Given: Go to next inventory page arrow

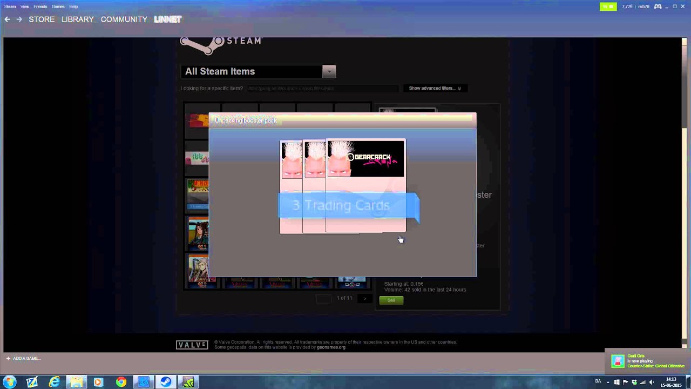Looking at the screenshot, I should coord(364,298).
